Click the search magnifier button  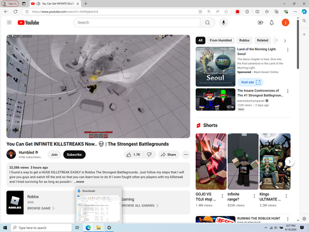208,22
